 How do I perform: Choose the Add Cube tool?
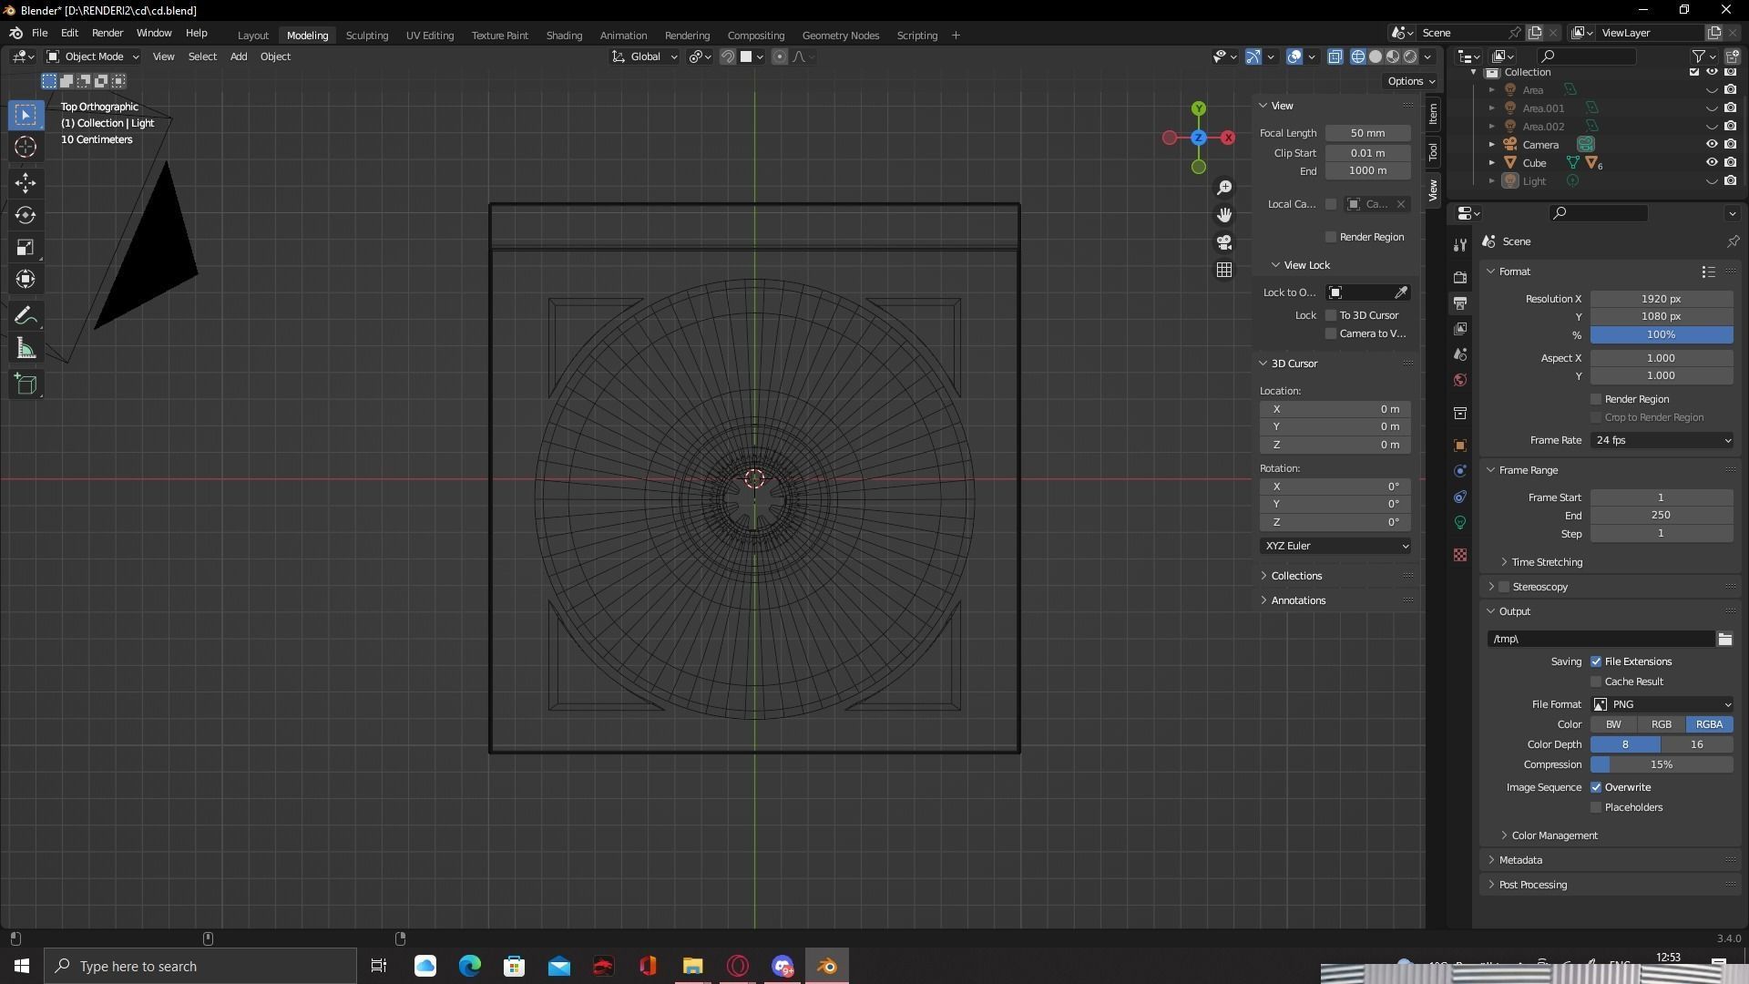click(26, 384)
